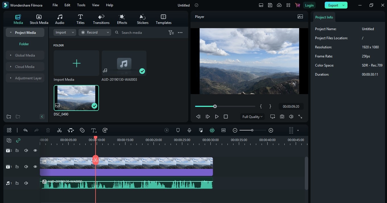
Task: Click the save project icon
Action: [270, 5]
